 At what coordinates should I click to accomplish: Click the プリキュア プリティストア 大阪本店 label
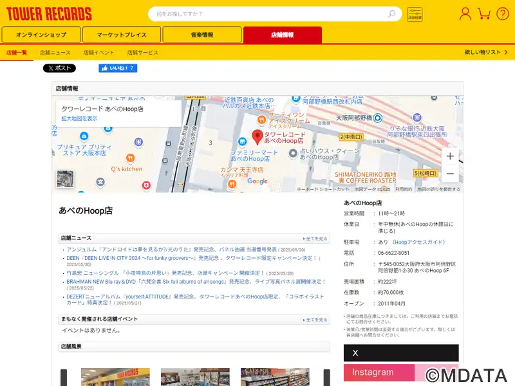[84, 150]
